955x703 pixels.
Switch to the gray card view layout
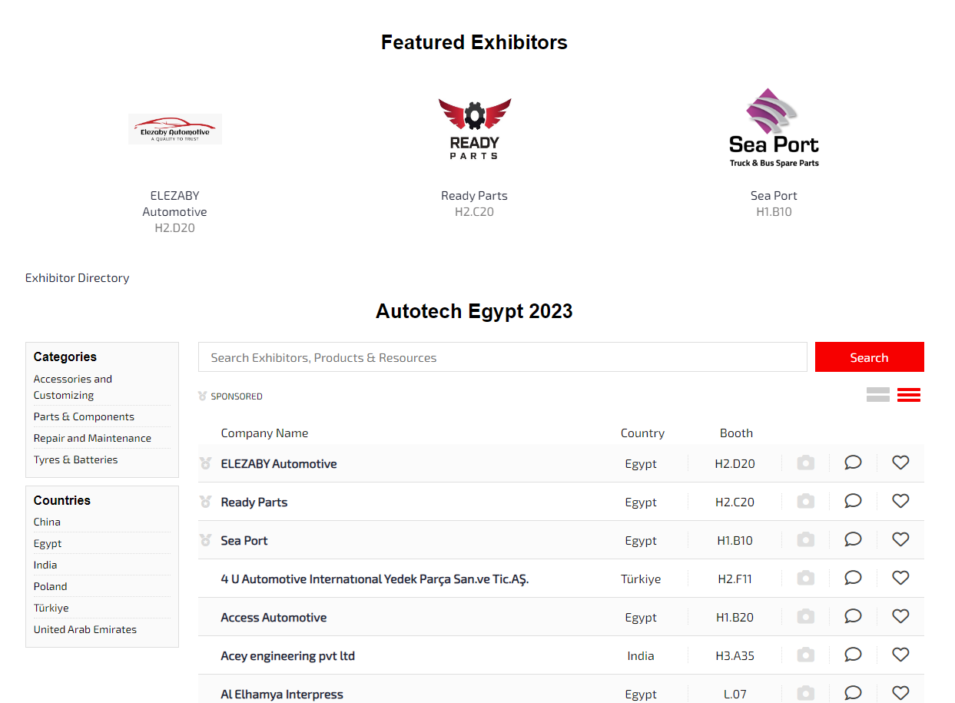[x=877, y=395]
